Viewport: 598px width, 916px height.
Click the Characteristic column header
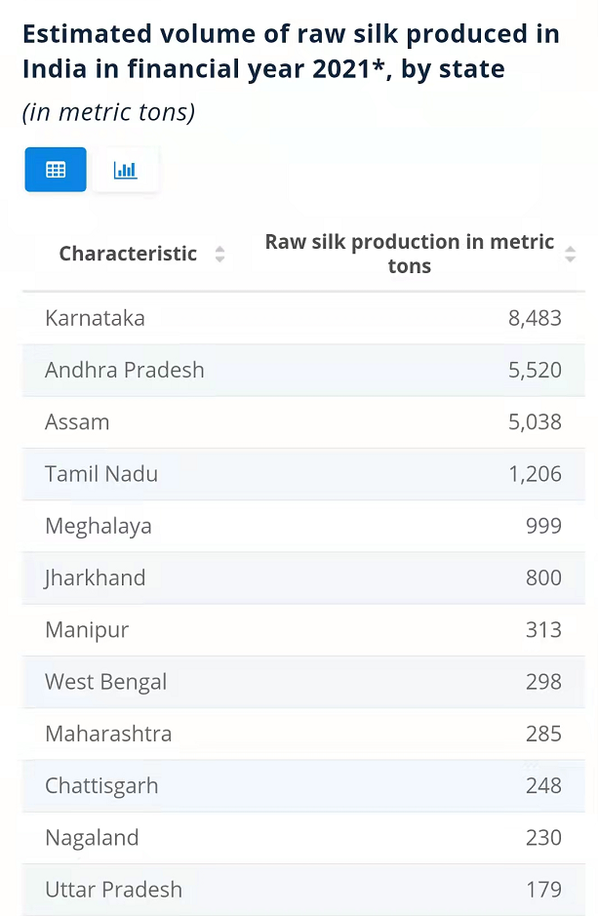[x=128, y=254]
